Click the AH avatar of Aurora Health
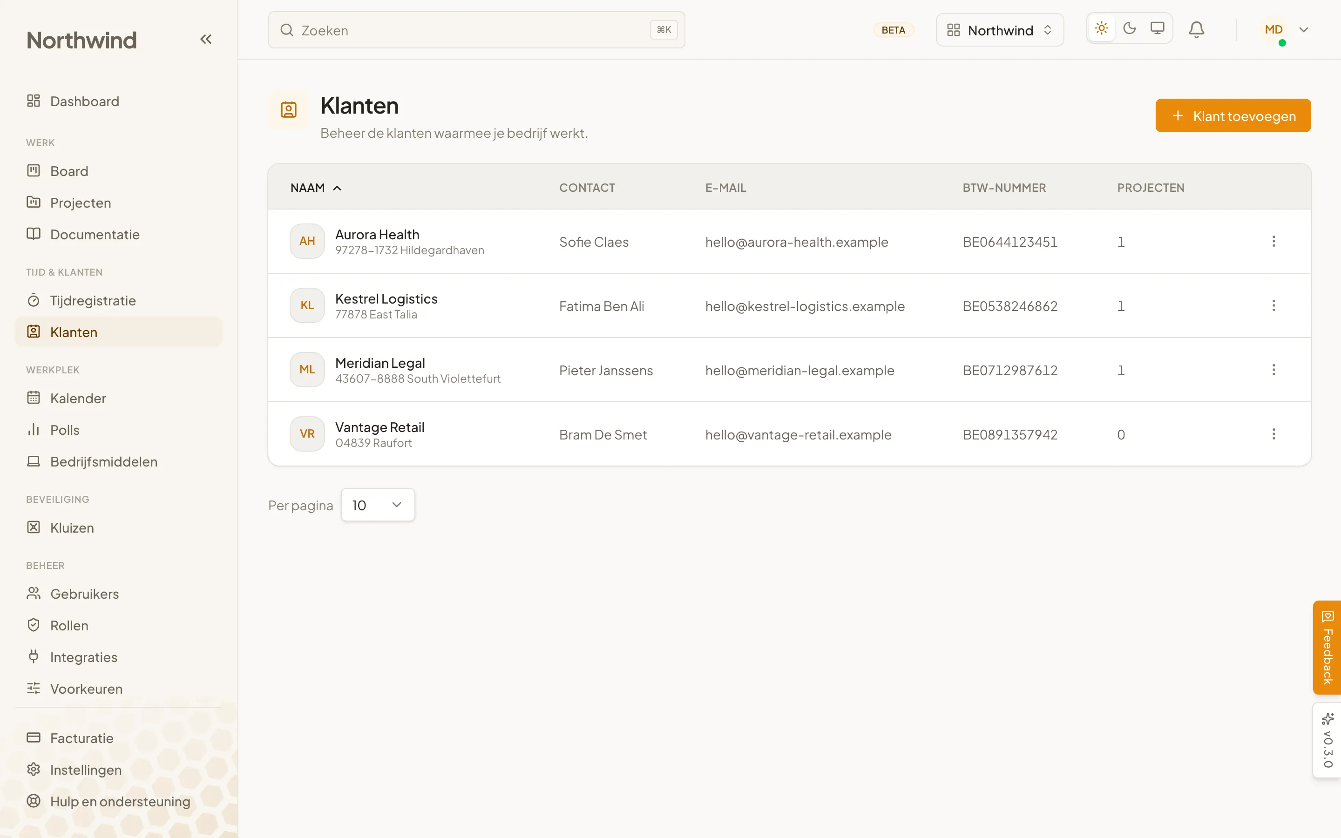This screenshot has height=838, width=1341. click(307, 241)
